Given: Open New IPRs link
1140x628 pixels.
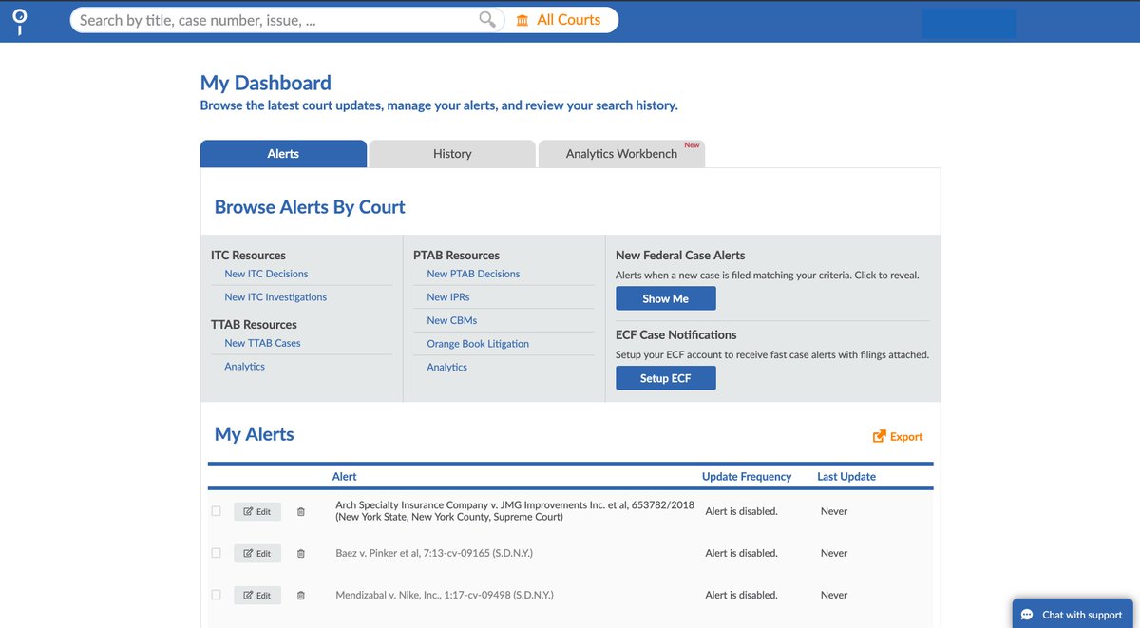Looking at the screenshot, I should pos(448,297).
